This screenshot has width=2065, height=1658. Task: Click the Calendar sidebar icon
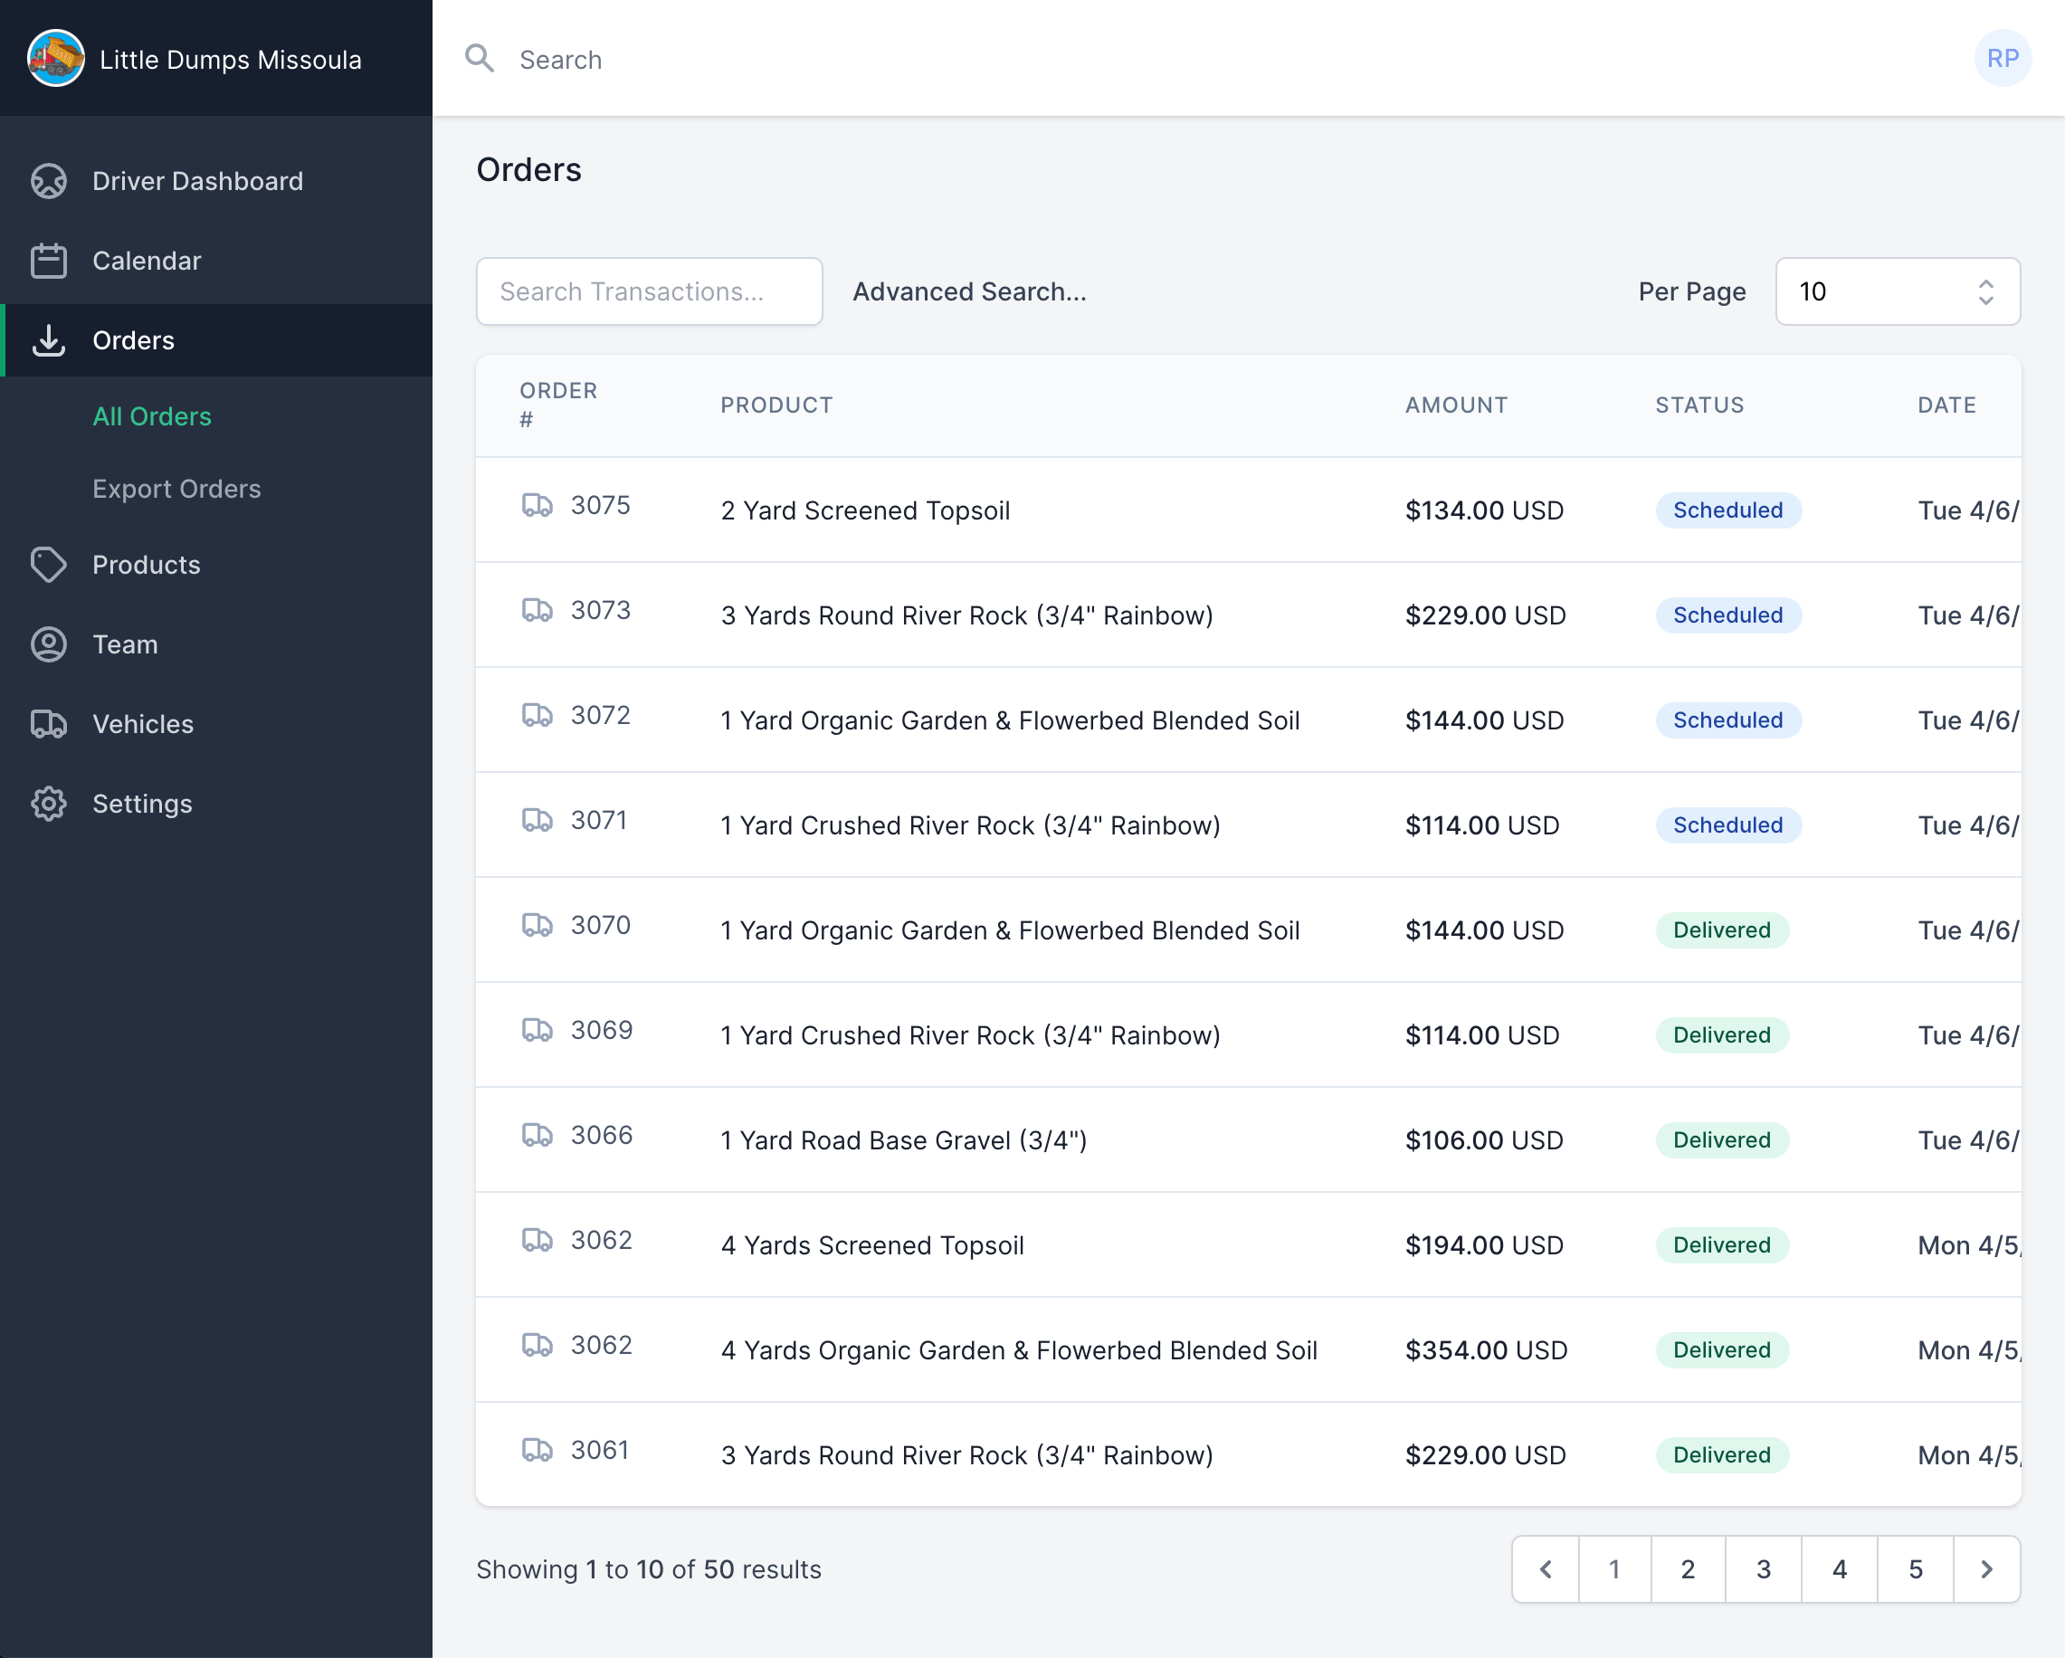[x=51, y=261]
